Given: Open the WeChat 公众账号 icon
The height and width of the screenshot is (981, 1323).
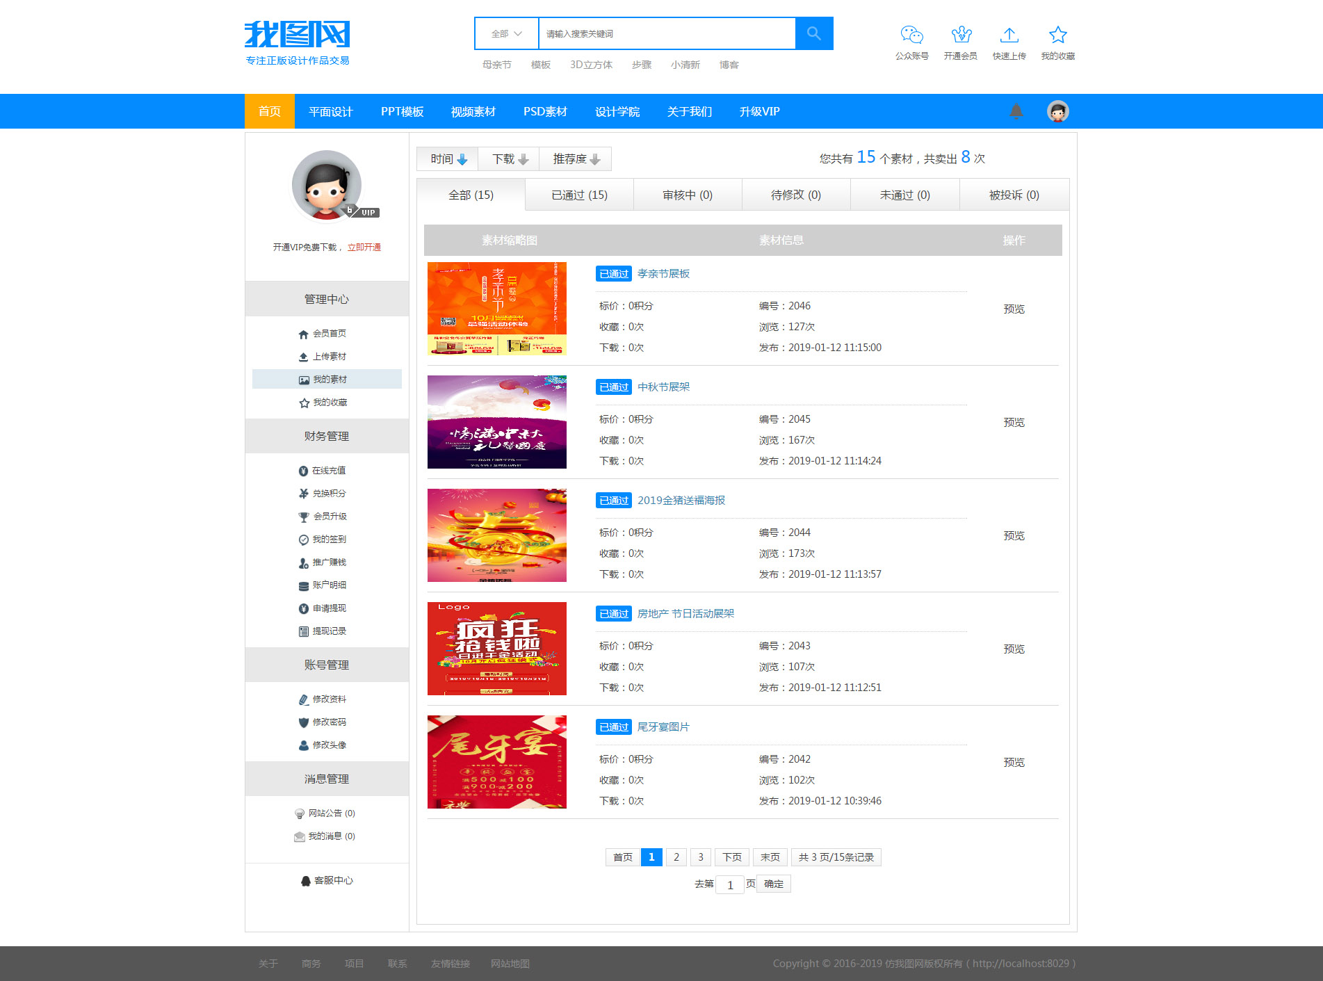Looking at the screenshot, I should tap(911, 35).
